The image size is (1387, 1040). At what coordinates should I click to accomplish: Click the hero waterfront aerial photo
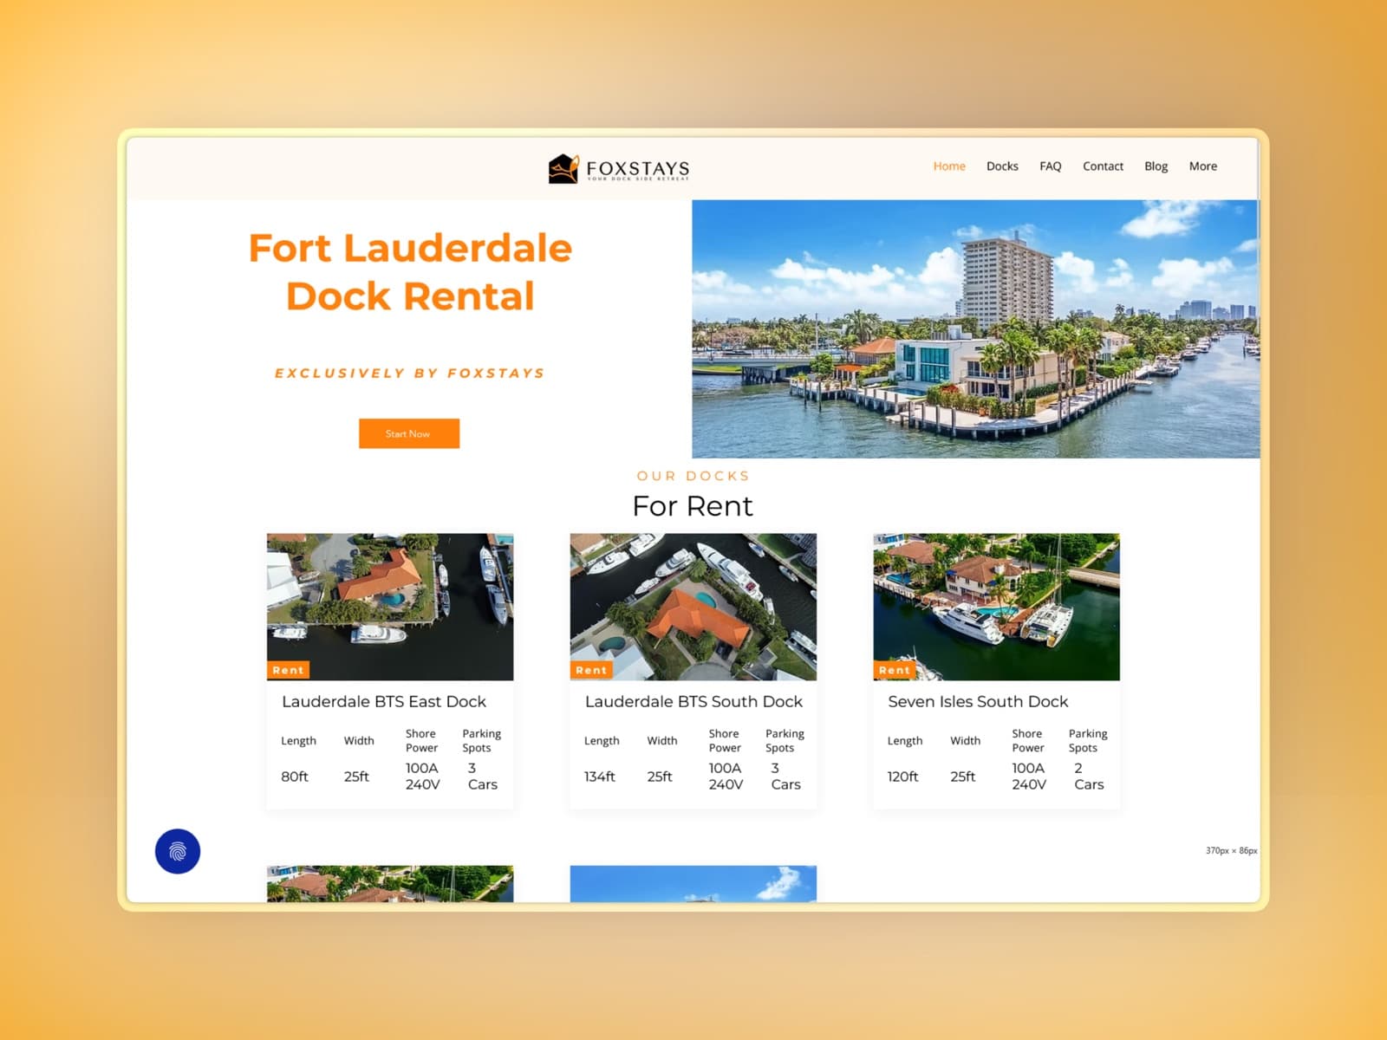[975, 329]
